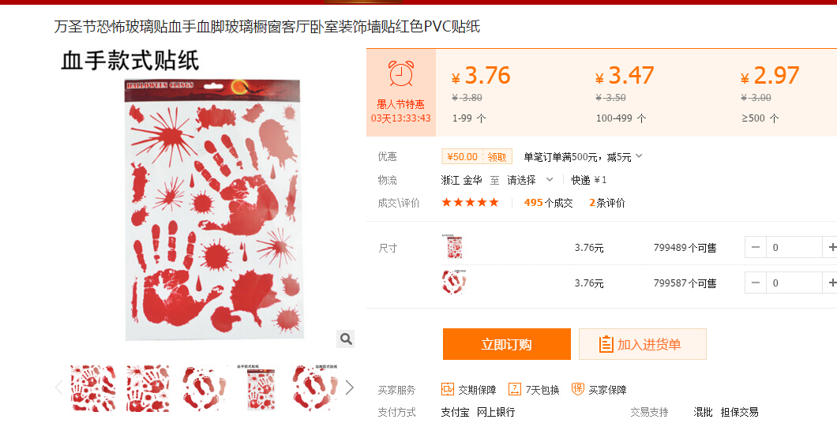837x423 pixels.
Task: Select the blood footprint size swatch
Action: [454, 283]
